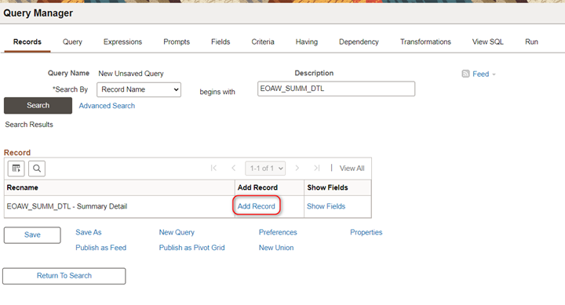565x305 pixels.
Task: Click the Search button
Action: [x=38, y=106]
